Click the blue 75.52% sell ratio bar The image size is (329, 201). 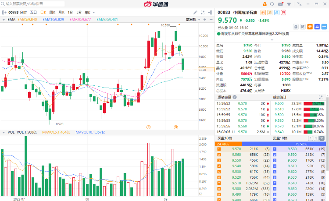tap(284, 144)
